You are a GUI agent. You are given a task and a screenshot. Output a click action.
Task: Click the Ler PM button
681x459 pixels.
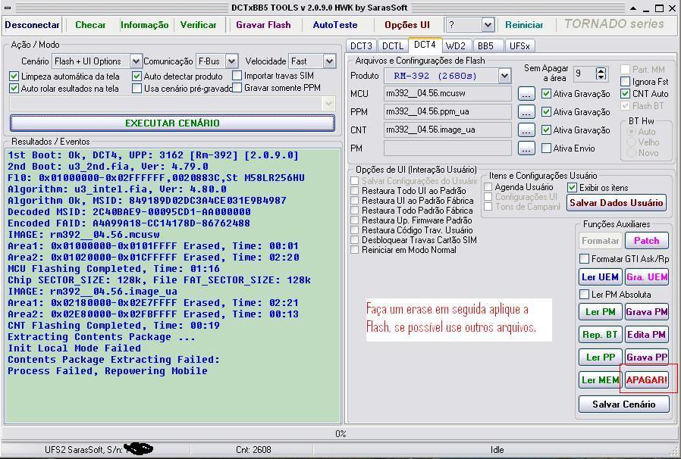[600, 312]
